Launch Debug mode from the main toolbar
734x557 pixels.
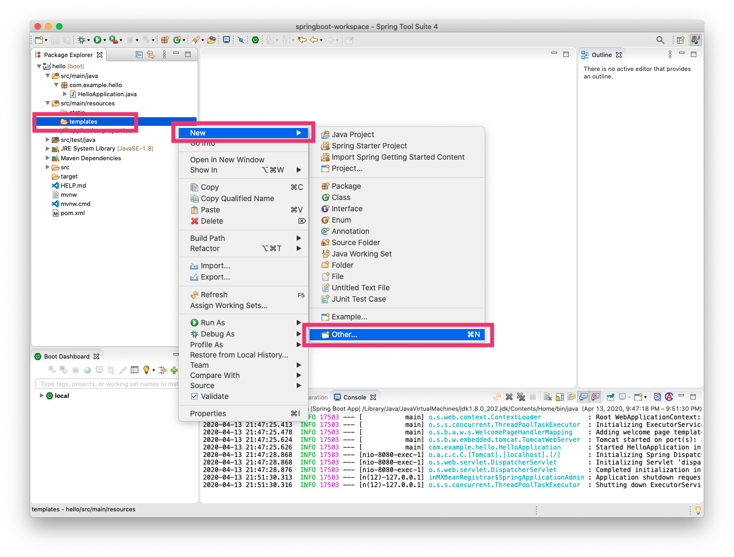[x=82, y=39]
